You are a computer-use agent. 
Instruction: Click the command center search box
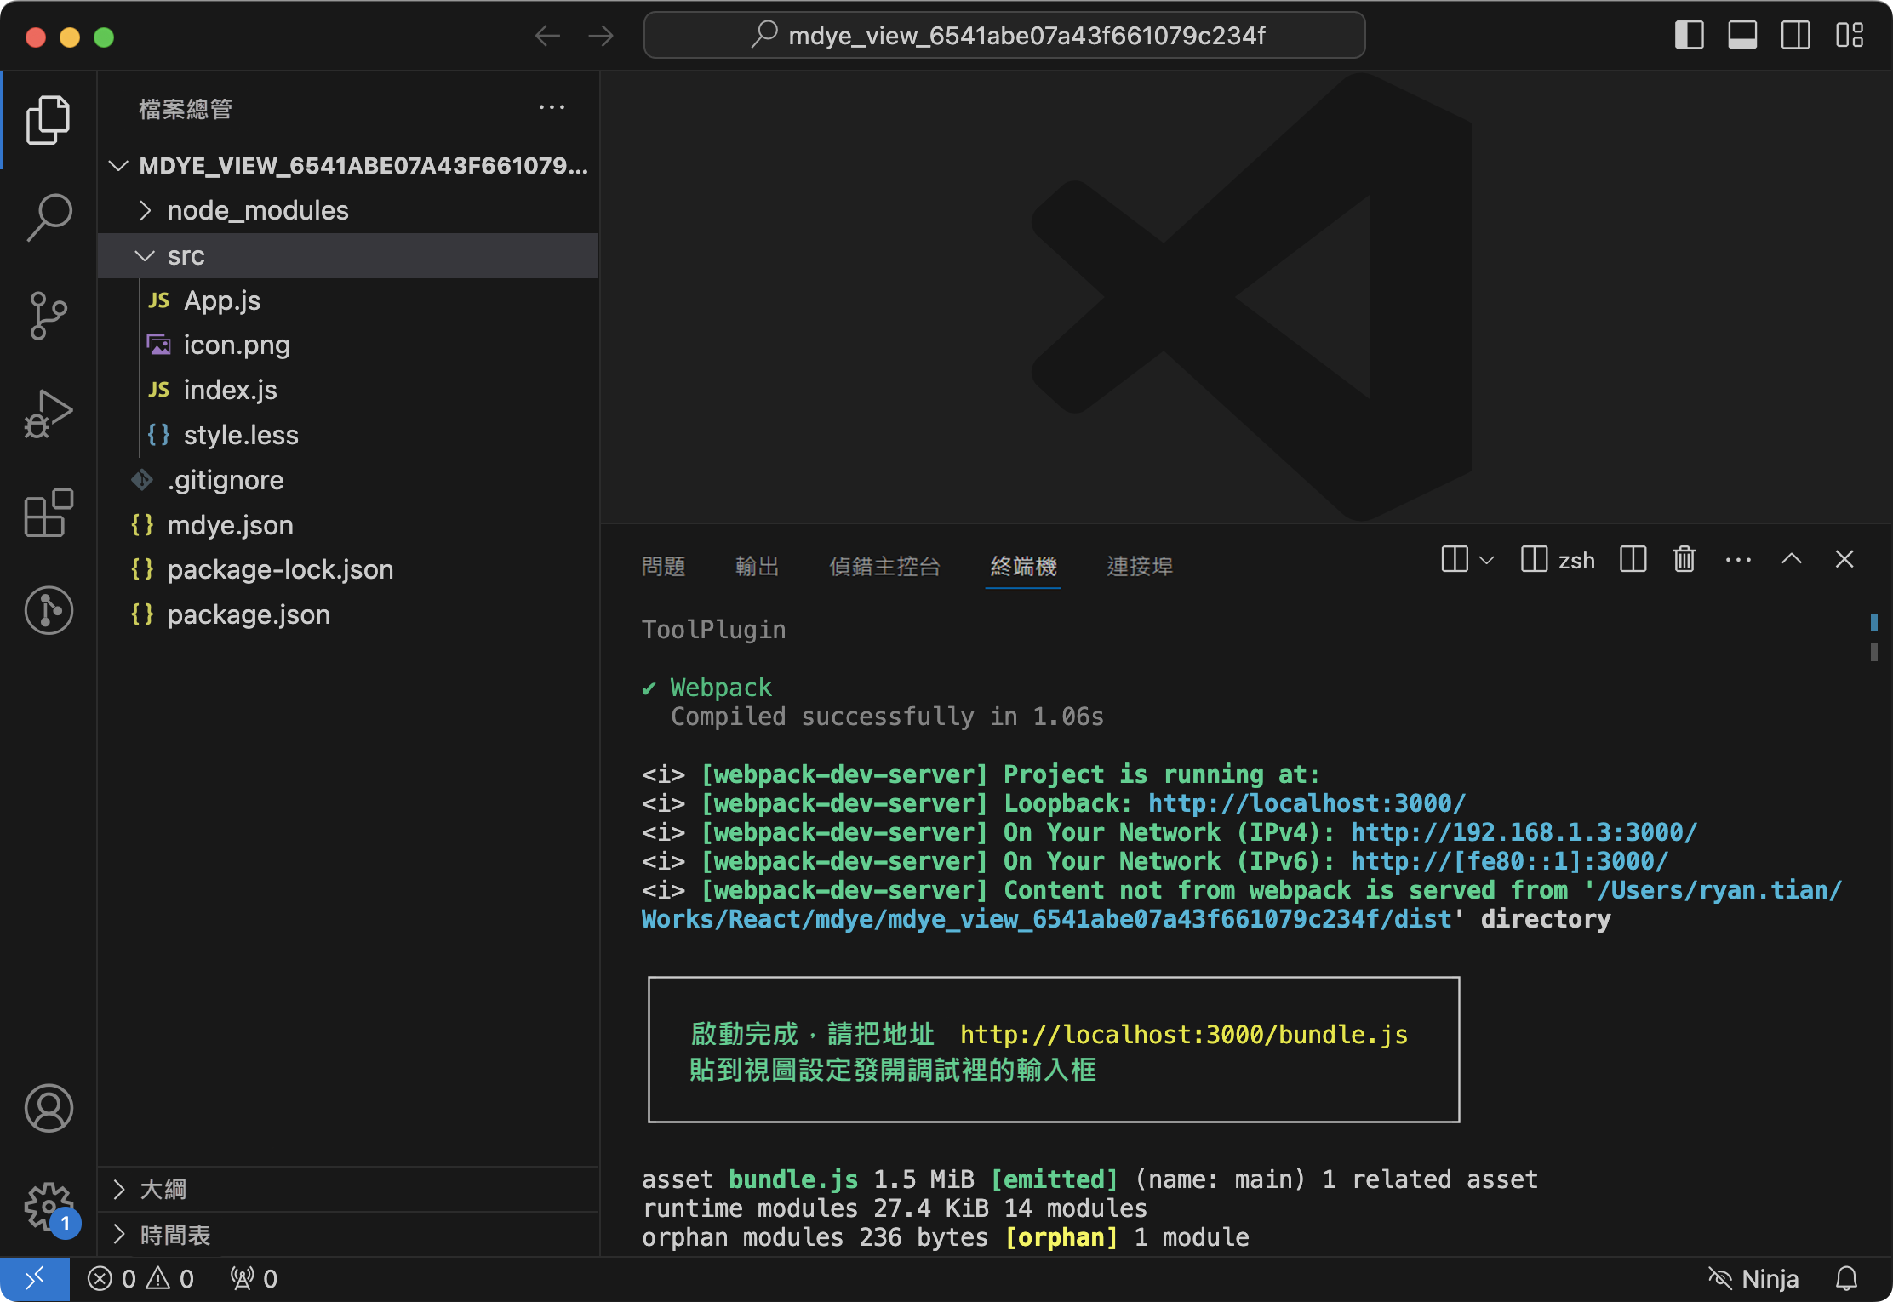[1004, 36]
